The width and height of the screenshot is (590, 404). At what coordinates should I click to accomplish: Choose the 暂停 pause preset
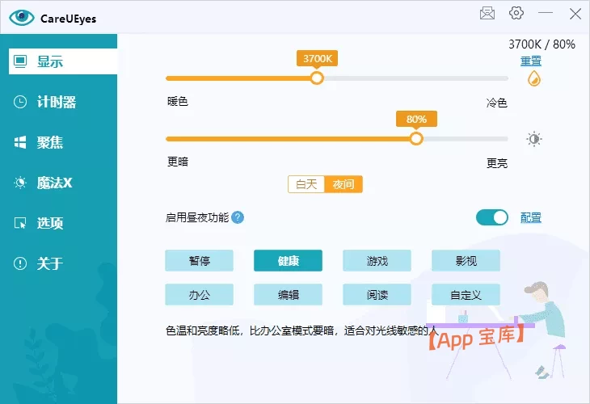click(199, 261)
